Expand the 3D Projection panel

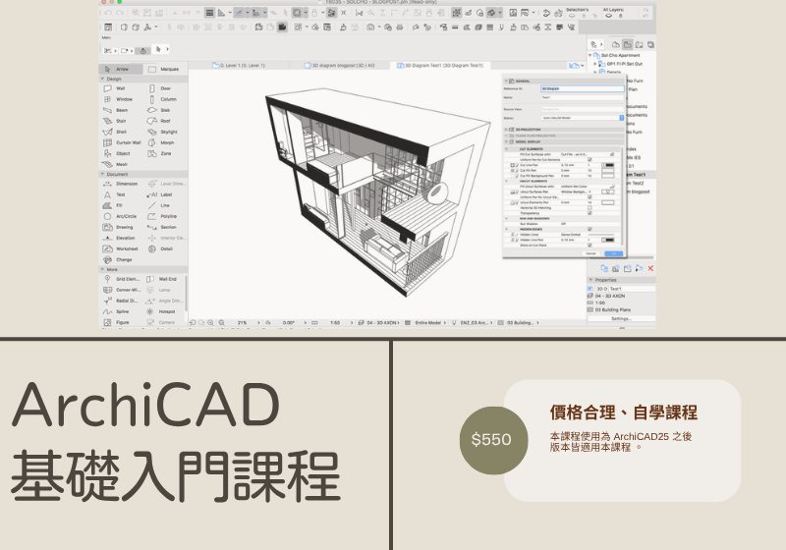[x=506, y=130]
